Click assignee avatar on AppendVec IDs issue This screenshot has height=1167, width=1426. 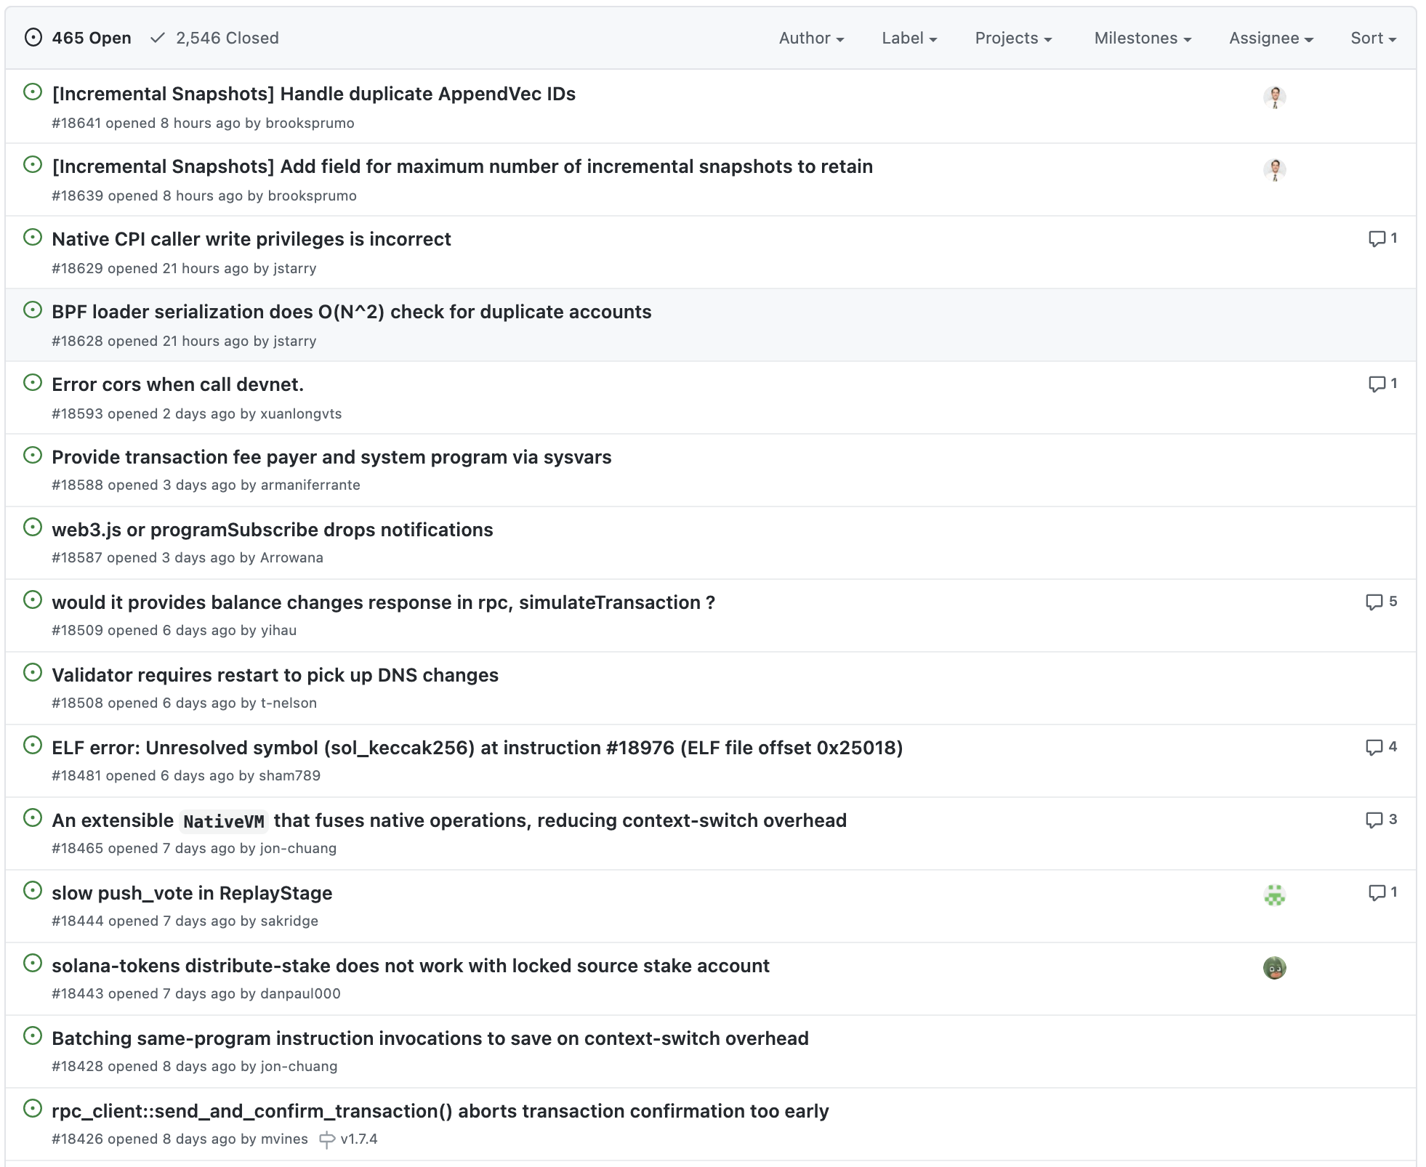[x=1274, y=97]
